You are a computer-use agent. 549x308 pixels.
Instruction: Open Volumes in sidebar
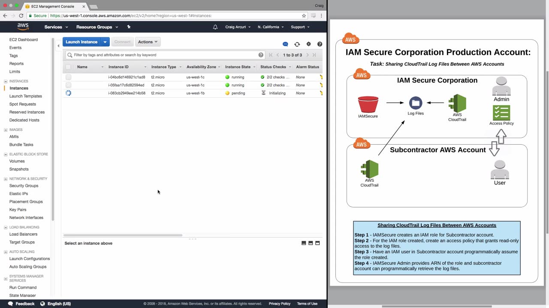17,161
